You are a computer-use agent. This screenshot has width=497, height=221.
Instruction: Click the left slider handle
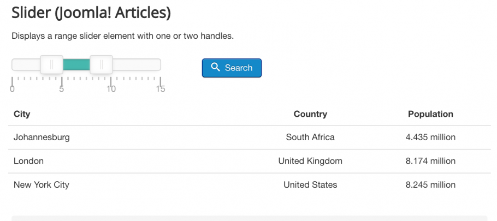pos(52,64)
